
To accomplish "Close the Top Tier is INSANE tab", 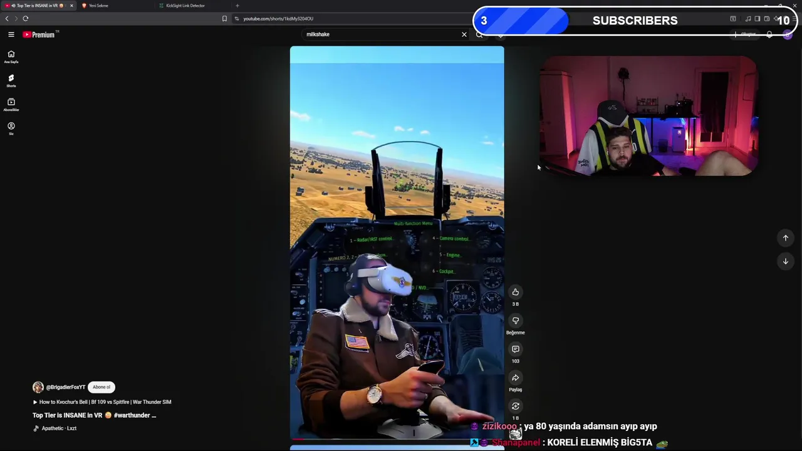I will pyautogui.click(x=71, y=6).
